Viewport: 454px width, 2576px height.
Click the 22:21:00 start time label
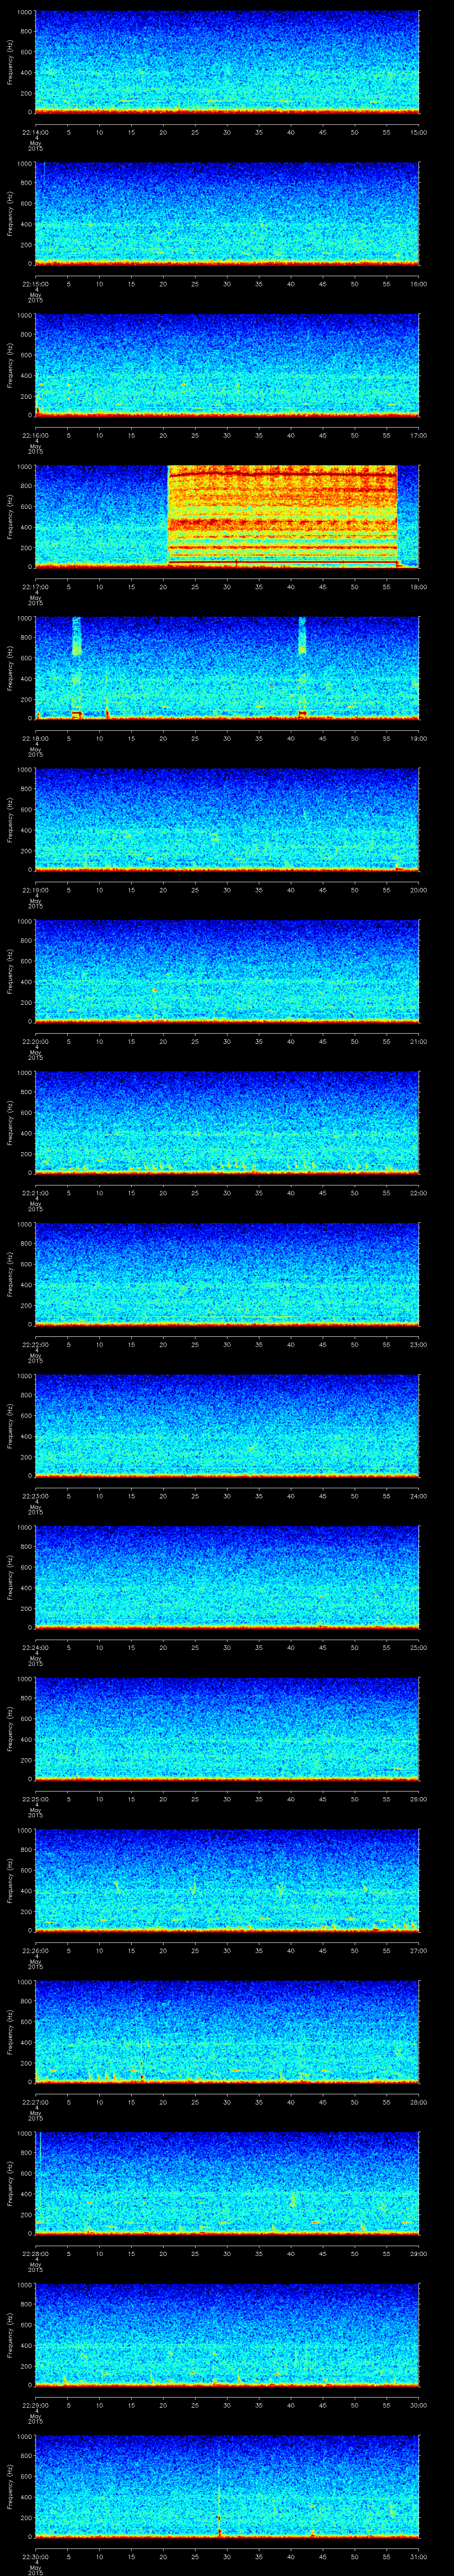tap(35, 1193)
